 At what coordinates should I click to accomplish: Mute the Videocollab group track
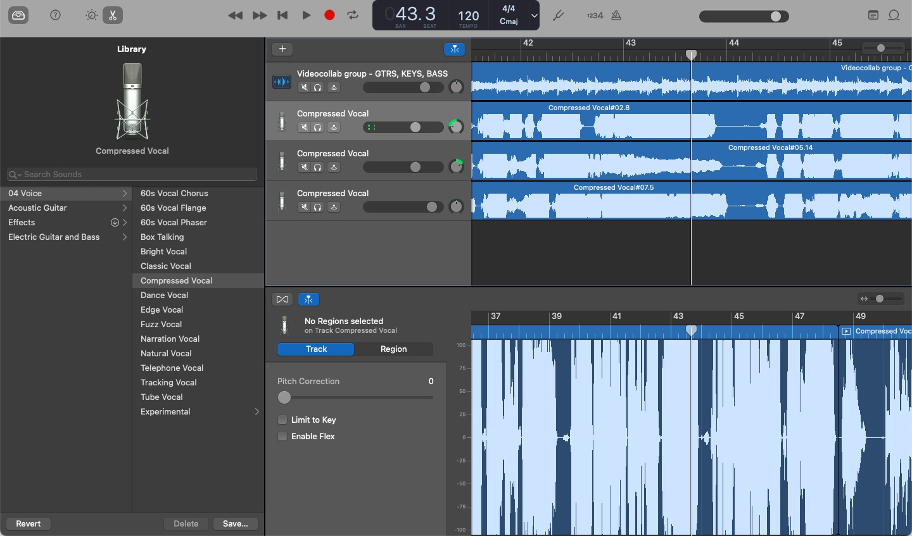point(305,87)
